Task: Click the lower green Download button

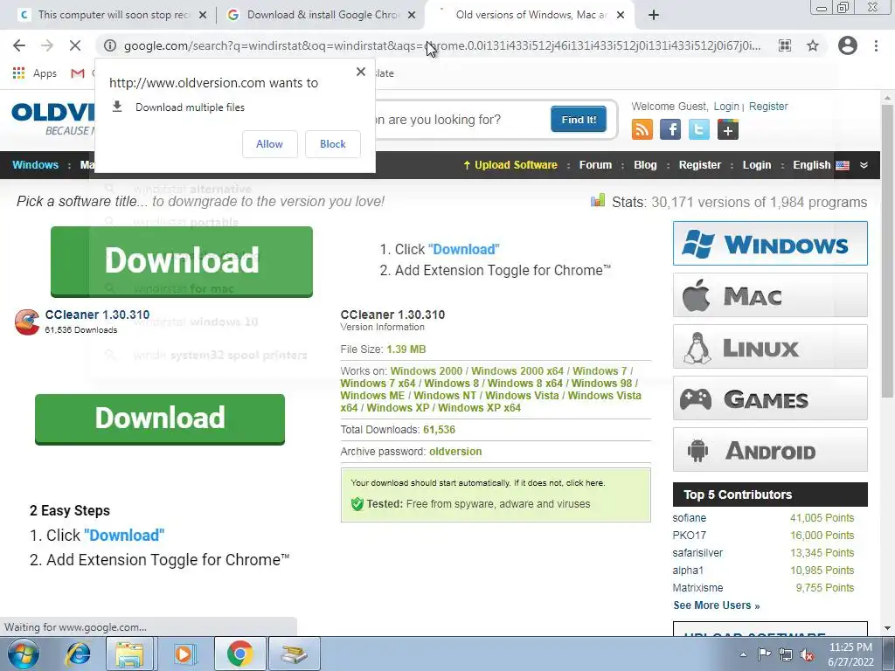Action: [160, 419]
